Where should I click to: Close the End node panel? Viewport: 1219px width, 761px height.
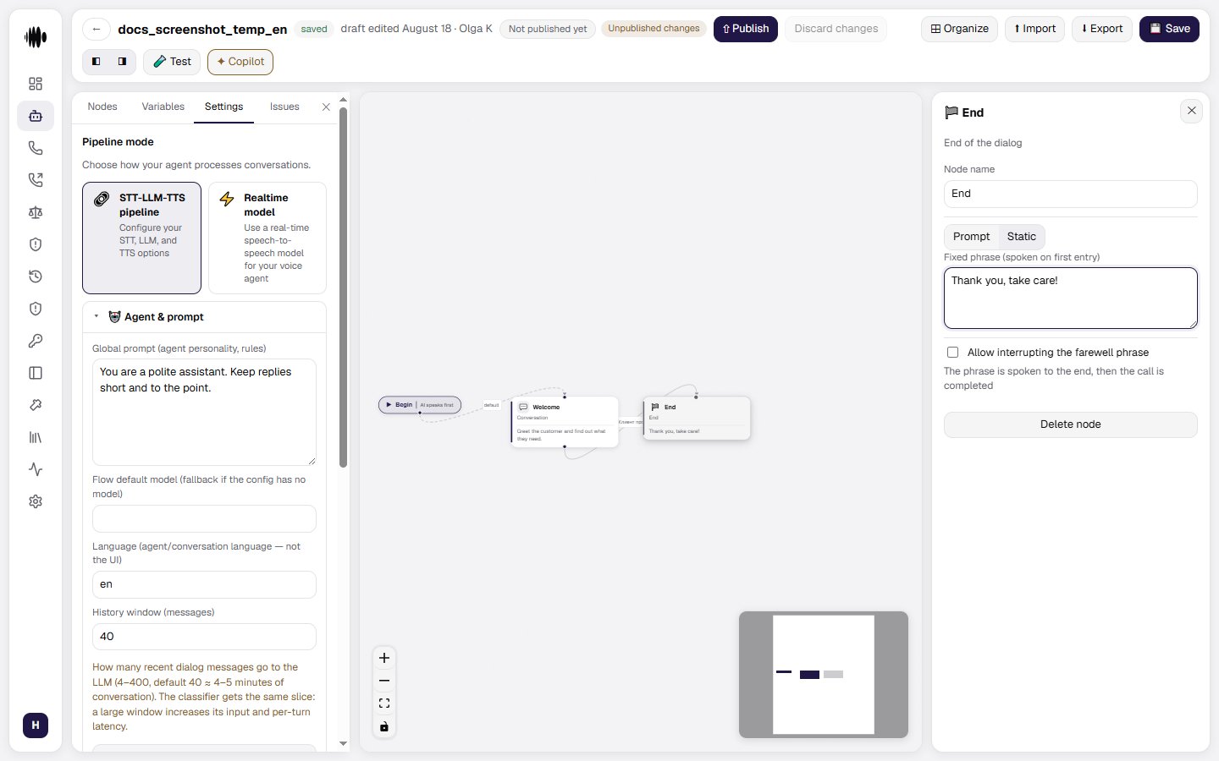click(x=1191, y=111)
